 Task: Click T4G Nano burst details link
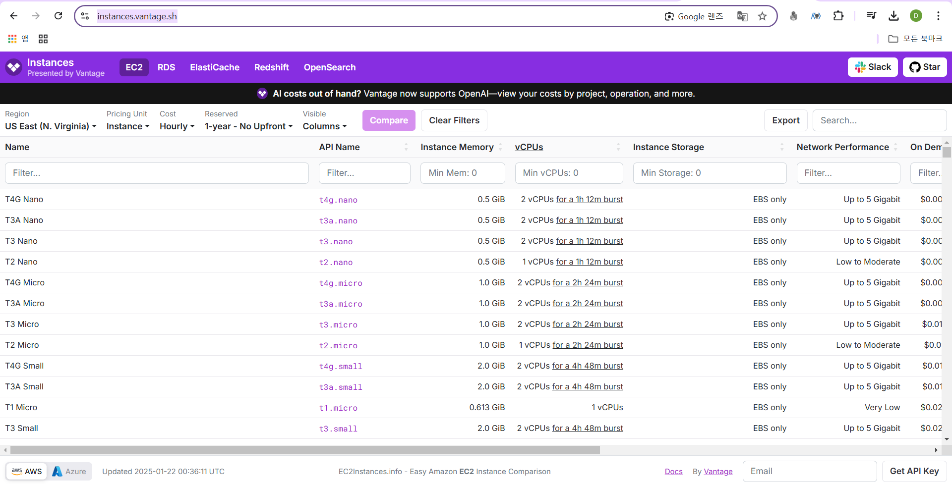point(590,199)
